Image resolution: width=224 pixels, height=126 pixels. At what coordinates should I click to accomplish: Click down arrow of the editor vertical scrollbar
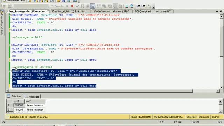222,87
